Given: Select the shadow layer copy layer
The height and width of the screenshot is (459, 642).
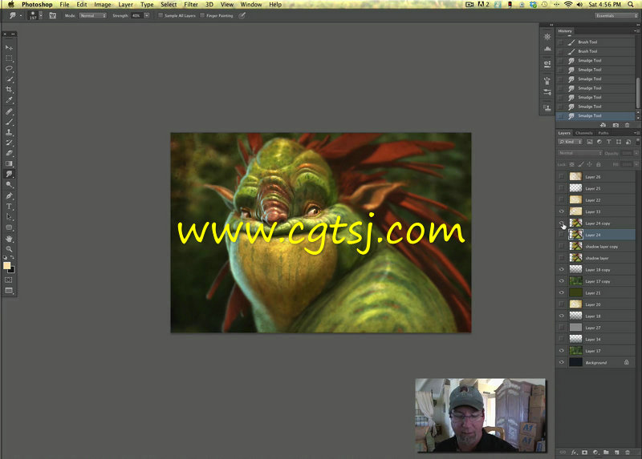Looking at the screenshot, I should pos(595,247).
